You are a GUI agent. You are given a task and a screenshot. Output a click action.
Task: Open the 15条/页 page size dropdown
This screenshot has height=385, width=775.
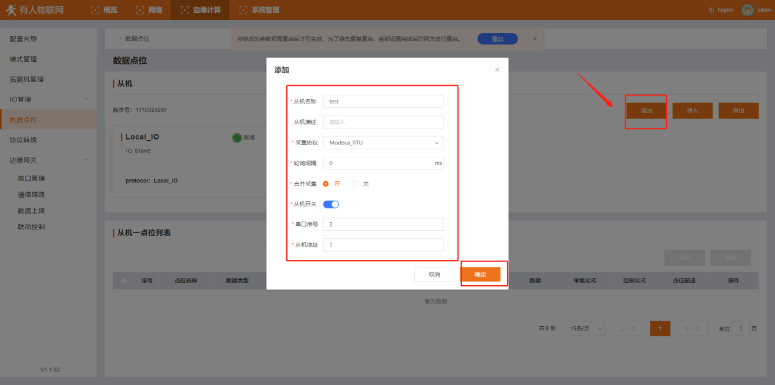click(x=583, y=329)
